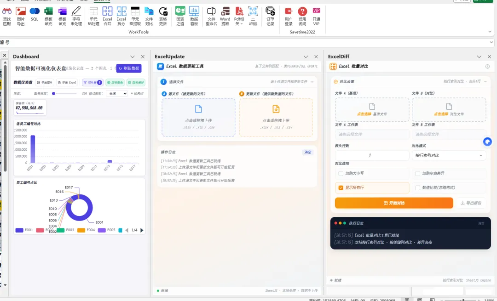Collapse the ribbon with the chevron
The image size is (497, 301).
(x=490, y=32)
